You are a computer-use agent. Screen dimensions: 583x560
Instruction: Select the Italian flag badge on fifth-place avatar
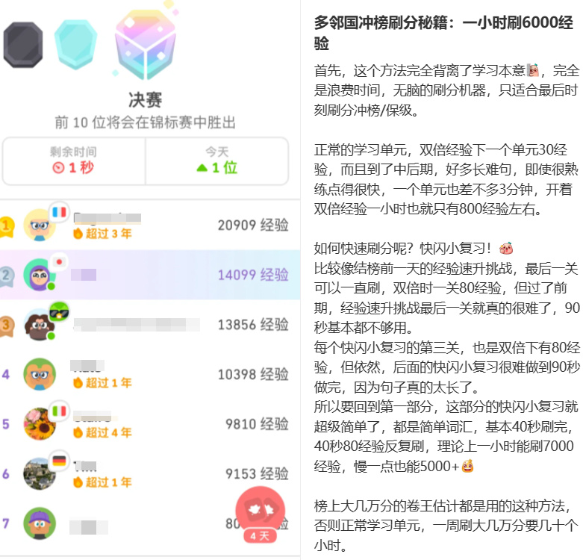coord(59,411)
